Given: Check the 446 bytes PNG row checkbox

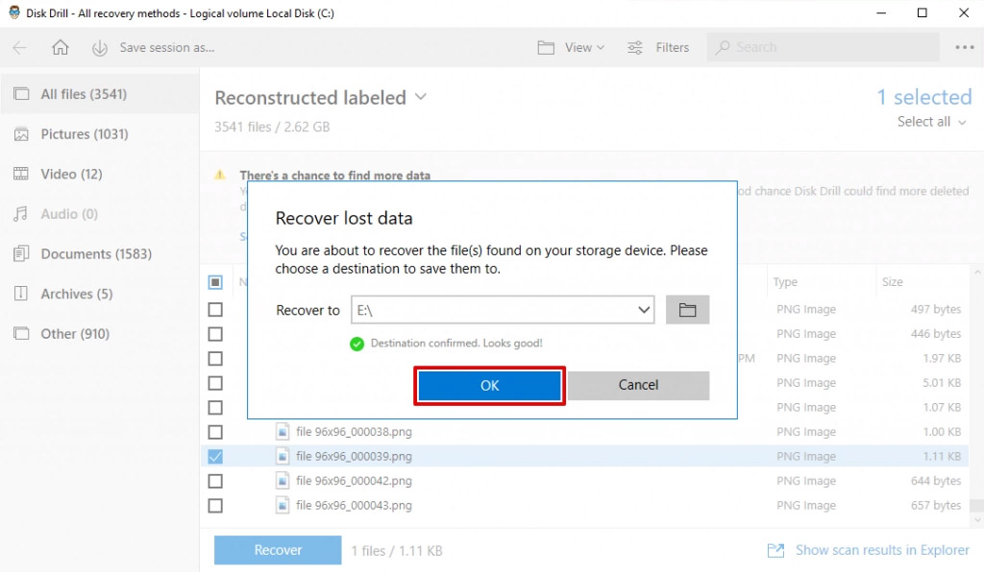Looking at the screenshot, I should [215, 334].
